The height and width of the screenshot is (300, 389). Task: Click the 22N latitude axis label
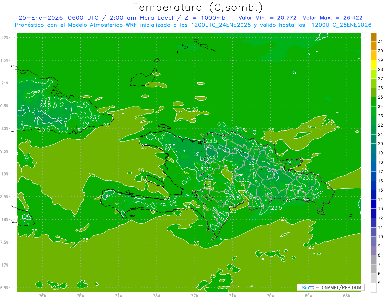[x=5, y=37]
